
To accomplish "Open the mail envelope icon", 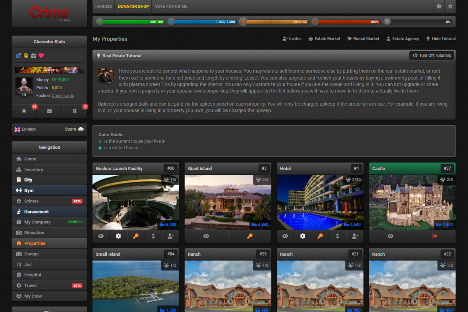I will [x=49, y=111].
